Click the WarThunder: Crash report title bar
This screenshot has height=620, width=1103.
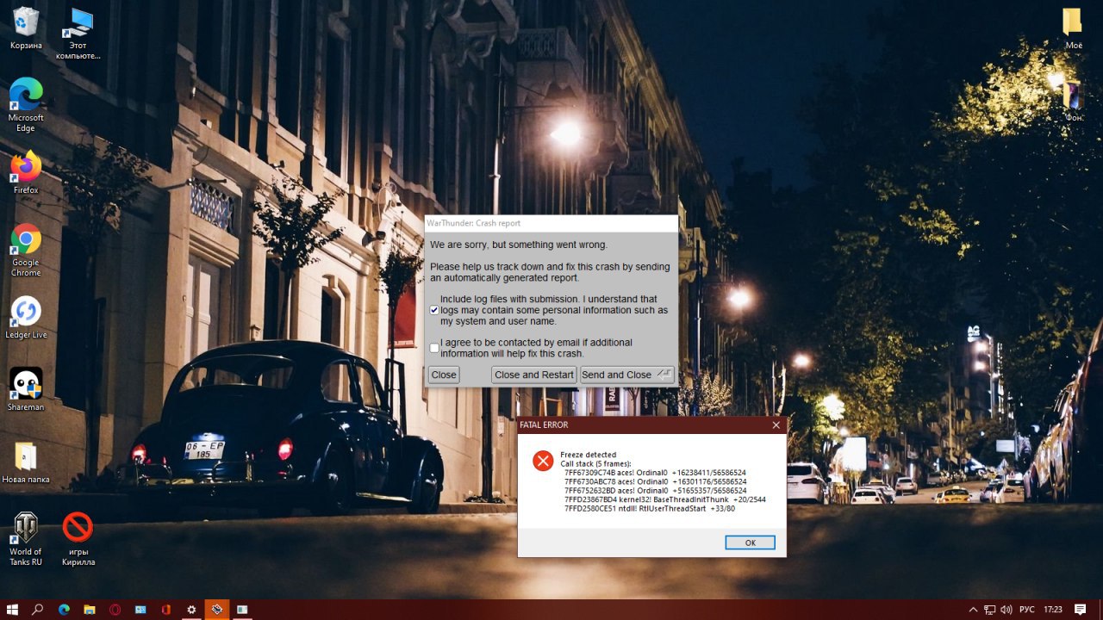click(551, 223)
